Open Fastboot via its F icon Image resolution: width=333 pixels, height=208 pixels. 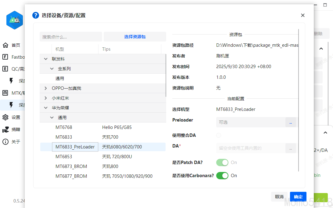[5, 57]
